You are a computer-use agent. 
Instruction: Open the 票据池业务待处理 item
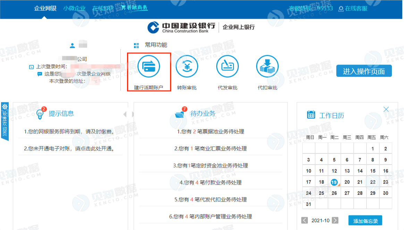[211, 131]
